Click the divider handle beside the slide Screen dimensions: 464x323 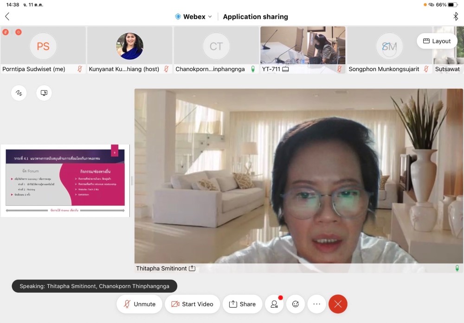click(132, 181)
